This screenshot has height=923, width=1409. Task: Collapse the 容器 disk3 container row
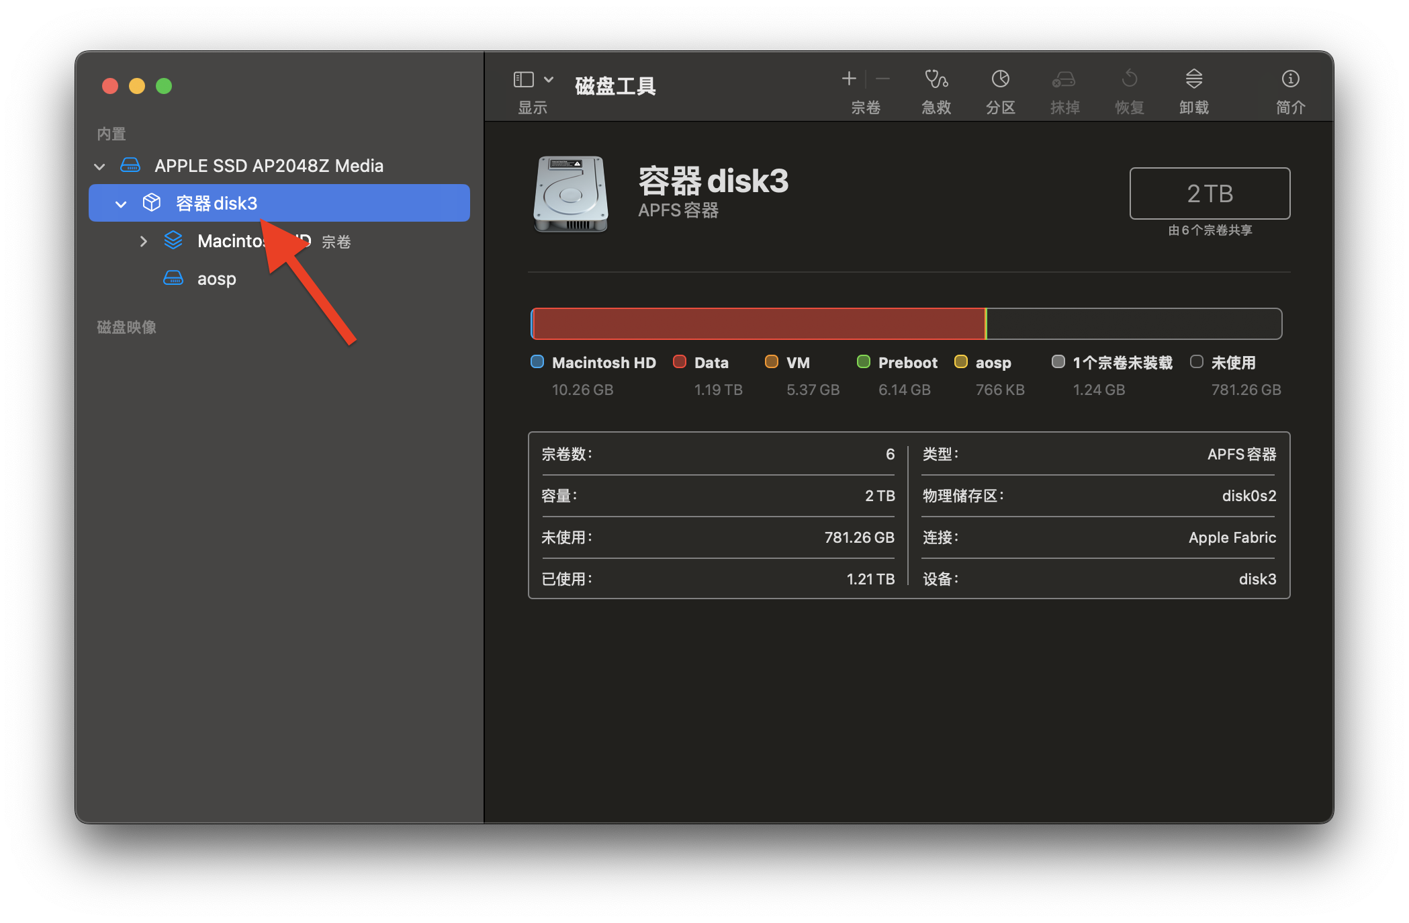121,204
